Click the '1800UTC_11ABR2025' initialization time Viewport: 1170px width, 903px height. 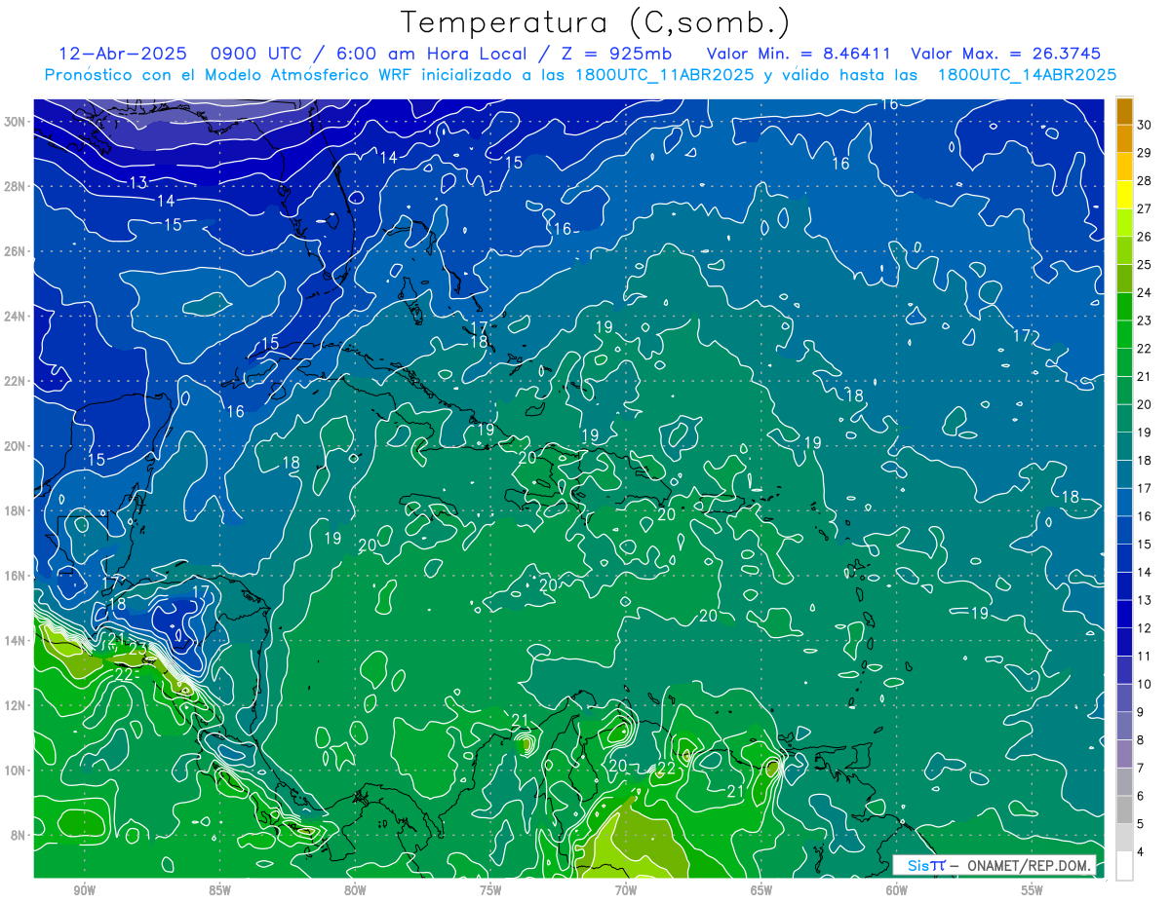click(663, 75)
